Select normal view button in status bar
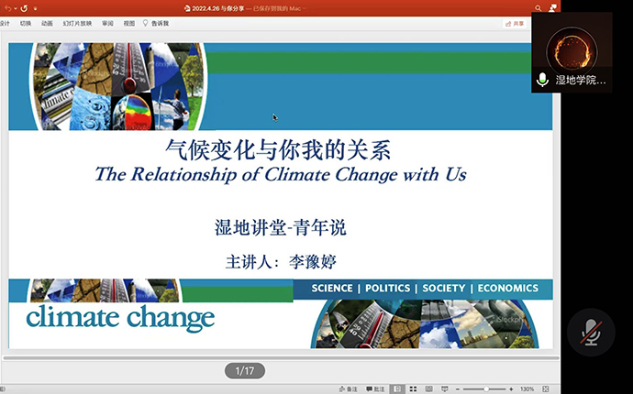633x394 pixels. 397,389
